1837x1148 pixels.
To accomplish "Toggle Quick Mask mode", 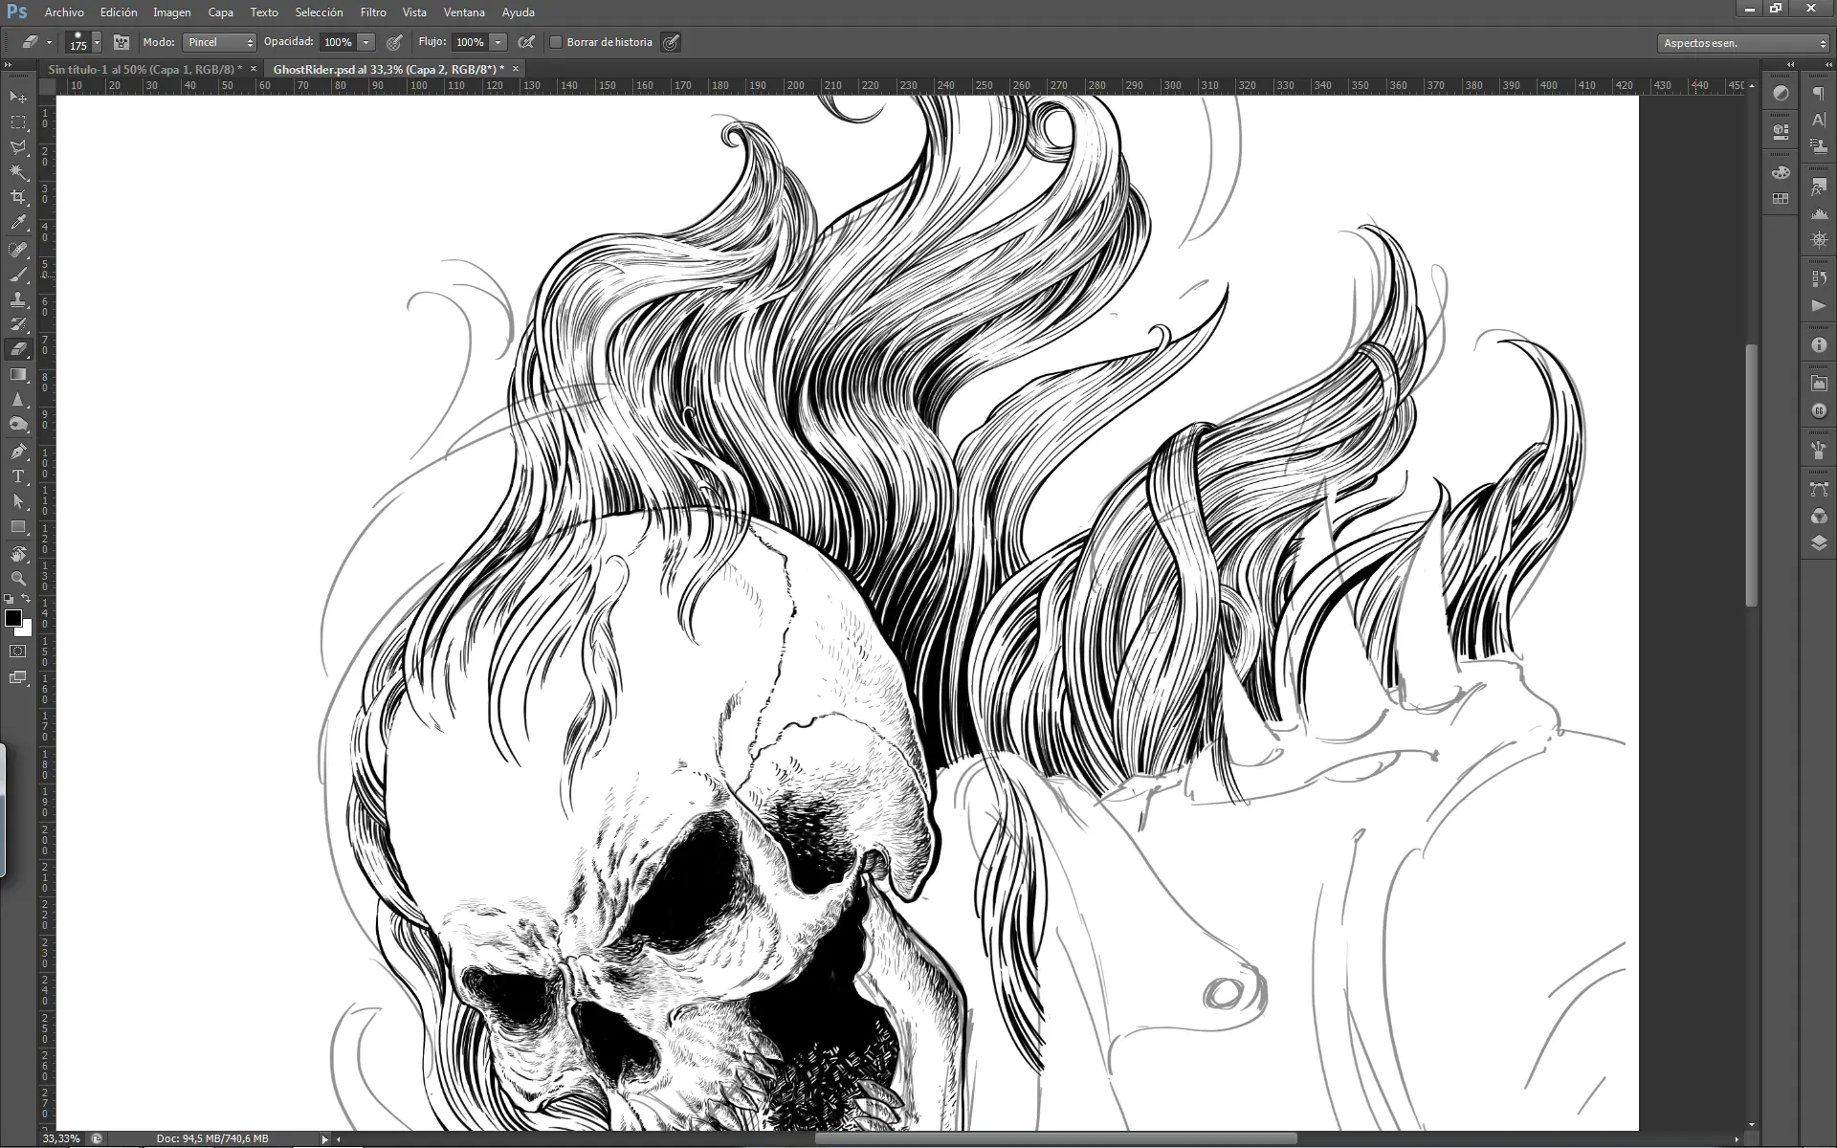I will 18,651.
